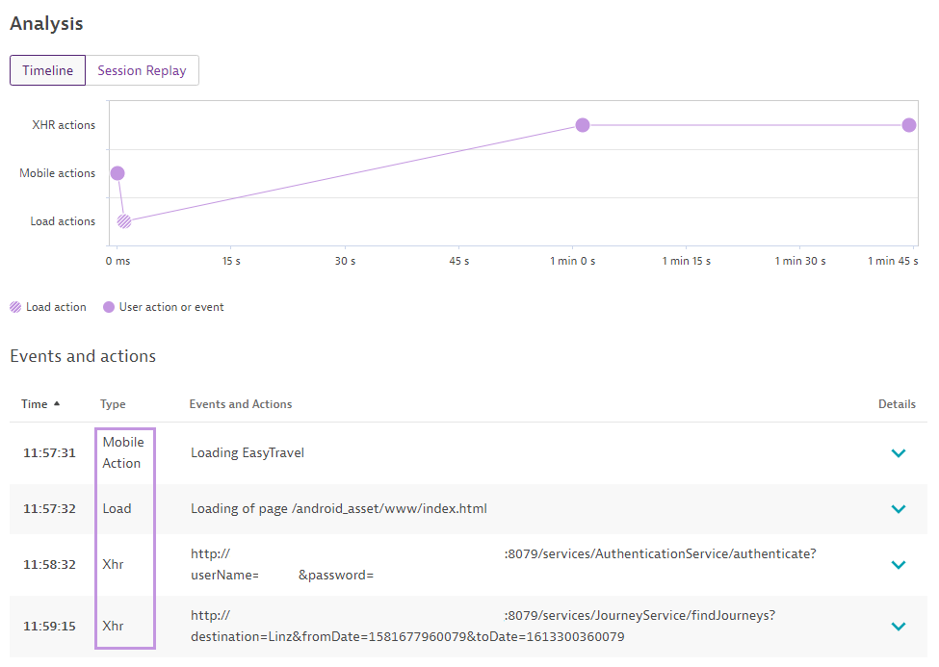
Task: Expand details for Loading EasyTravel row
Action: pyautogui.click(x=898, y=453)
